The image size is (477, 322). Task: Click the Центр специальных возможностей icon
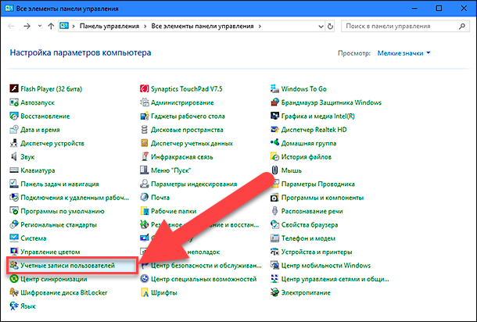pos(144,279)
